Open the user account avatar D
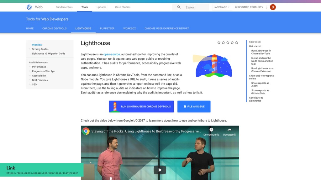The width and height of the screenshot is (321, 180). 273,7
